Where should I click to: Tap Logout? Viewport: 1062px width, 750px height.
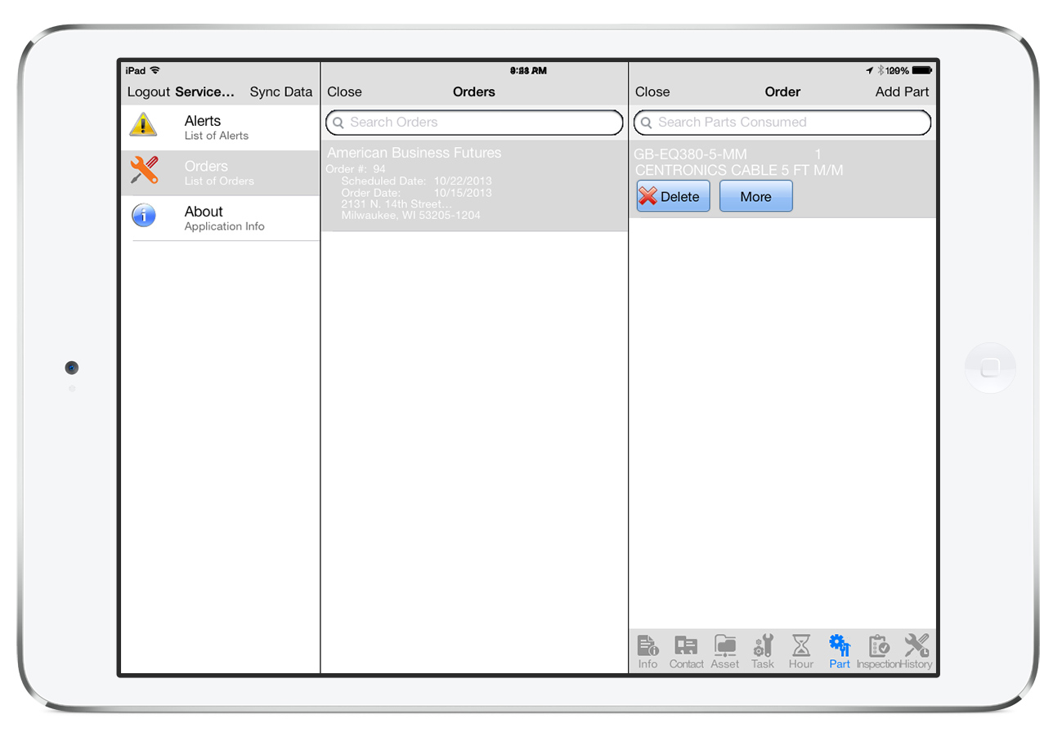[149, 92]
